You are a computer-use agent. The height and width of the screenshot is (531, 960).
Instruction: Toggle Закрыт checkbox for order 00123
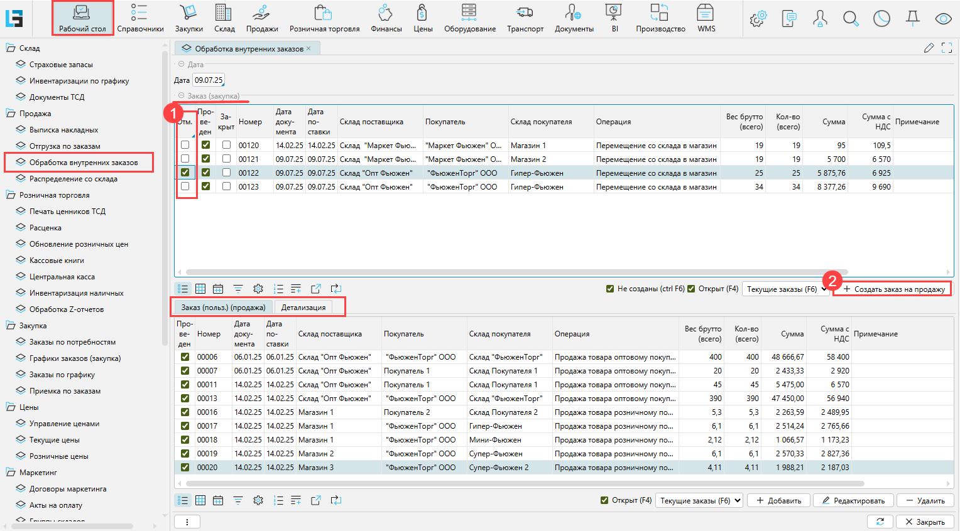point(226,186)
